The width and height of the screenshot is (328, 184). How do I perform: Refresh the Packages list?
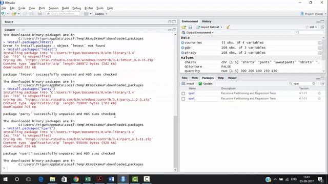(x=322, y=83)
